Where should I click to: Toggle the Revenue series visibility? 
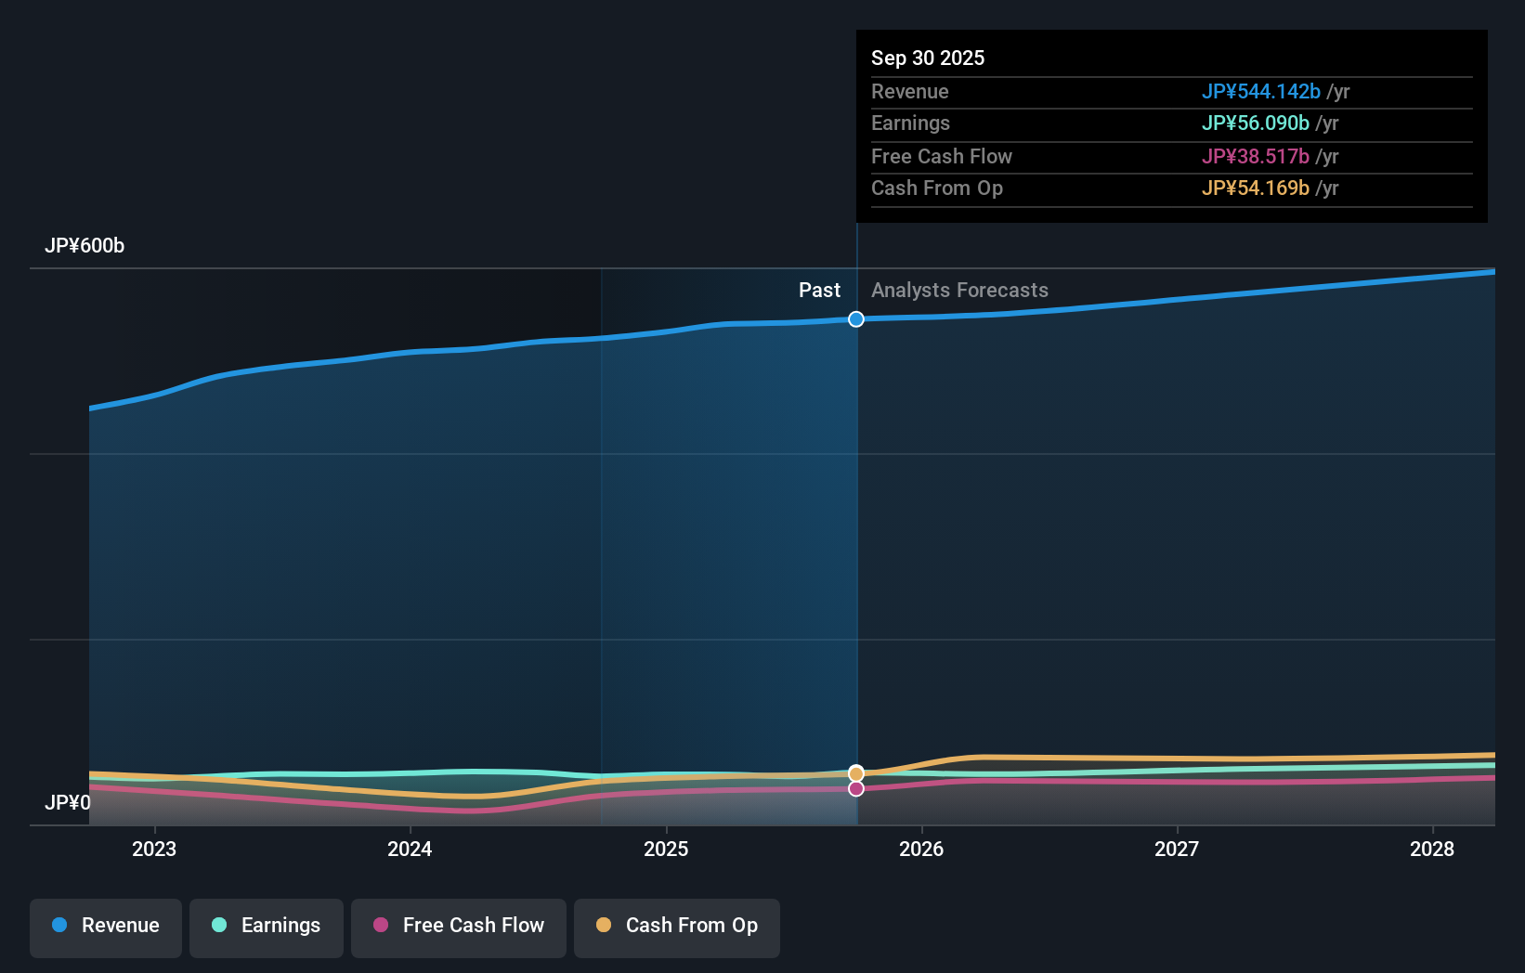(x=105, y=928)
